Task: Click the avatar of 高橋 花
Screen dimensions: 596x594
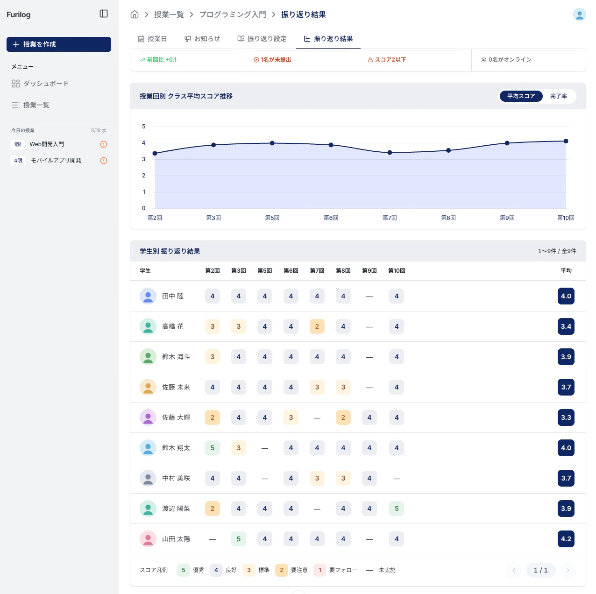Action: coord(148,326)
